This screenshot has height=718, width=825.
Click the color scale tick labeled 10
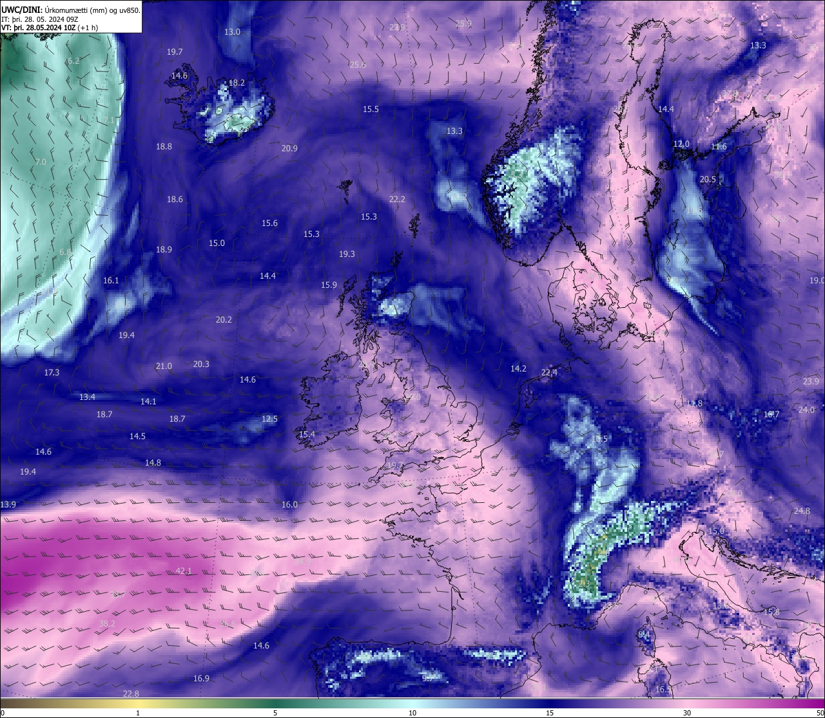click(412, 713)
